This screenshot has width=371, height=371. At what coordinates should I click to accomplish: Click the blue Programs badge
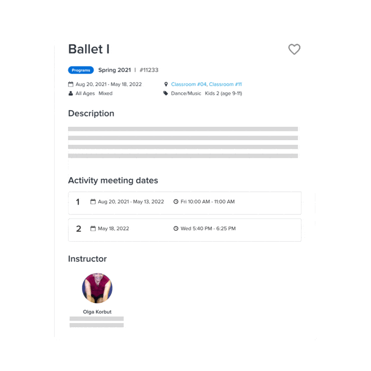click(81, 70)
